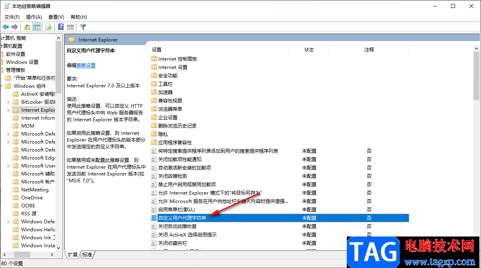The width and height of the screenshot is (481, 268).
Task: Click policy icon for 关闭故障检测
Action: (154, 176)
